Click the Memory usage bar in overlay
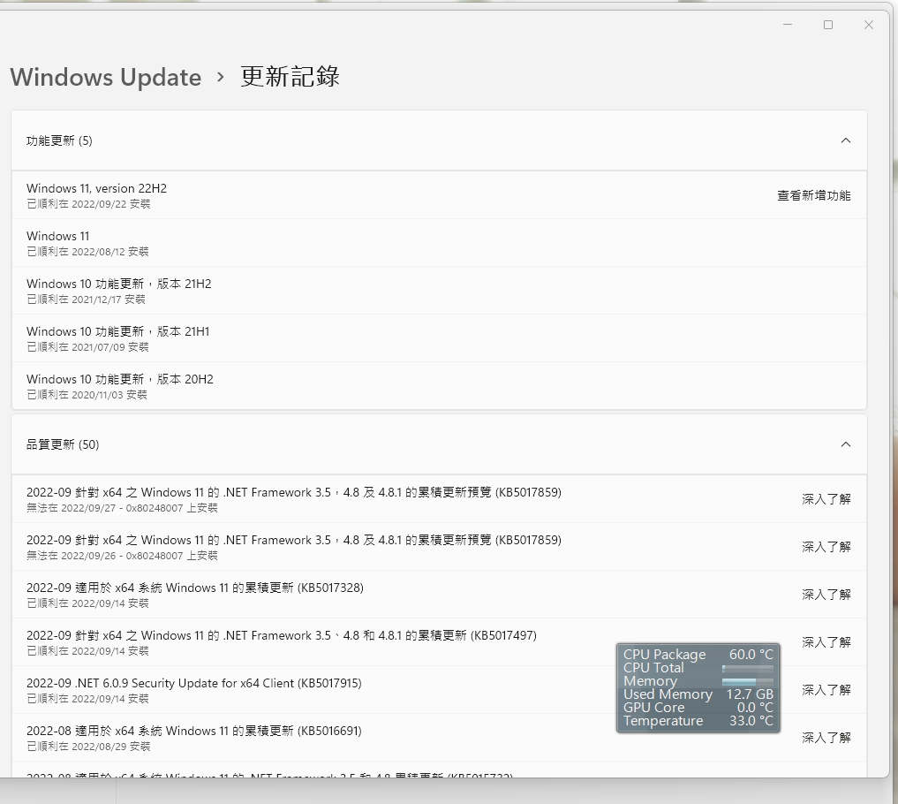This screenshot has height=804, width=898. [x=747, y=681]
